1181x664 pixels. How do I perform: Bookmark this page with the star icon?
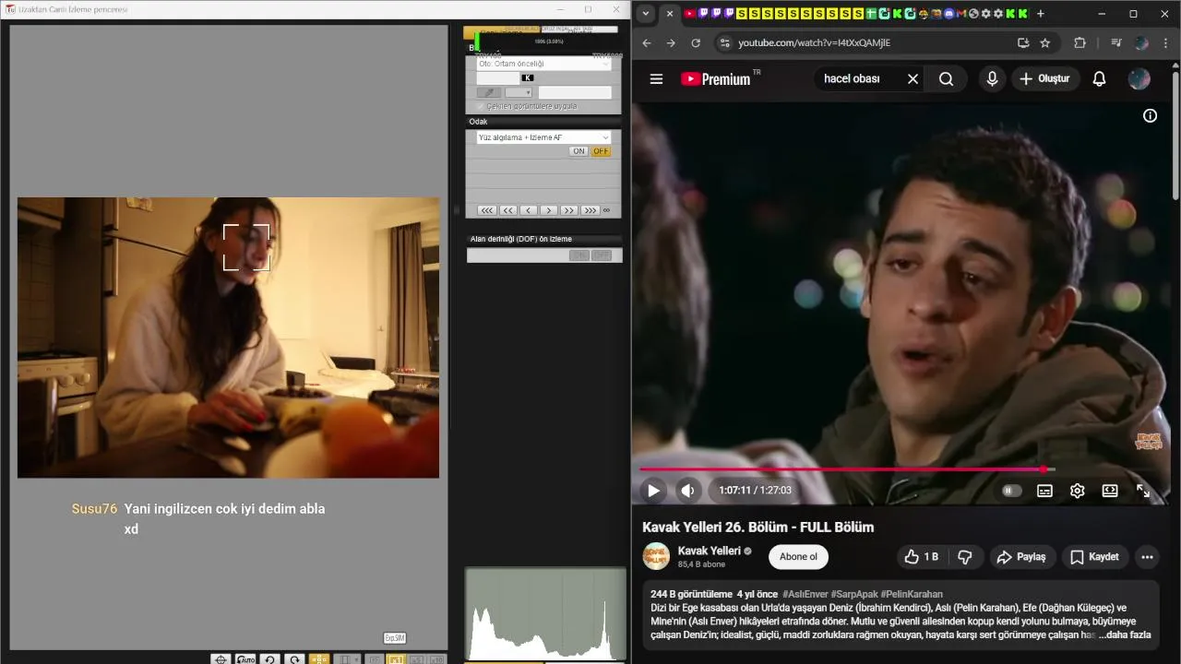pos(1044,42)
